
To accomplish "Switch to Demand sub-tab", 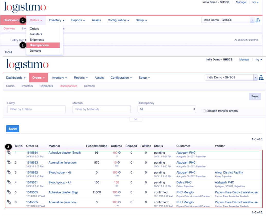I will point(89,86).
